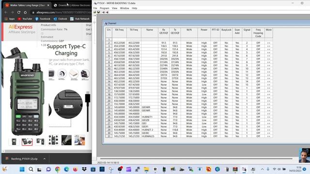Open Microsoft Edge from the taskbar
310x174 pixels.
pos(66,169)
